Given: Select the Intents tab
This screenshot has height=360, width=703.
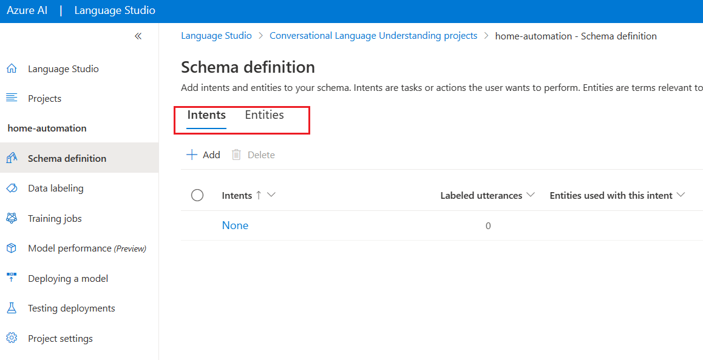Looking at the screenshot, I should tap(206, 115).
